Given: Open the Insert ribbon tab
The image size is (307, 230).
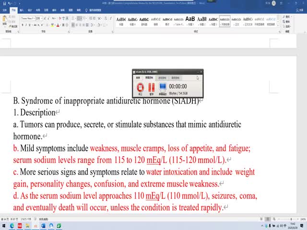Looking at the screenshot, I should pos(22,9).
